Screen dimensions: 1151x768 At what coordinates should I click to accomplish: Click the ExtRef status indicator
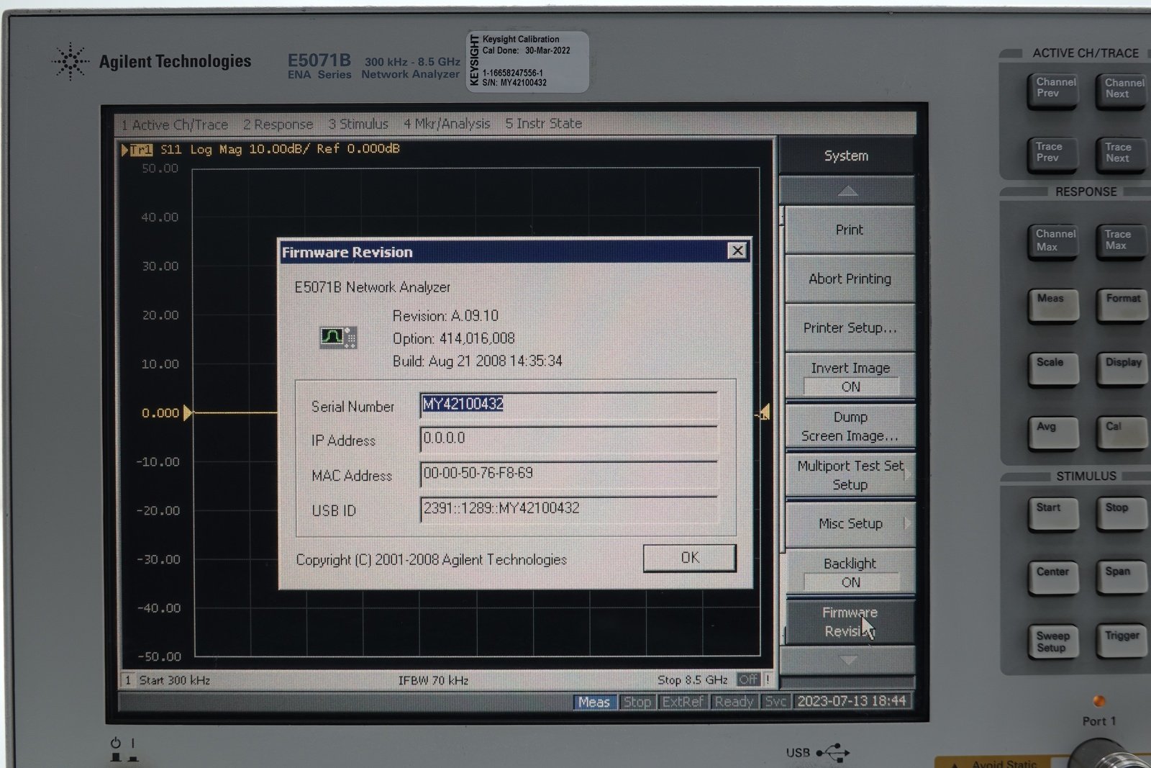pyautogui.click(x=682, y=702)
